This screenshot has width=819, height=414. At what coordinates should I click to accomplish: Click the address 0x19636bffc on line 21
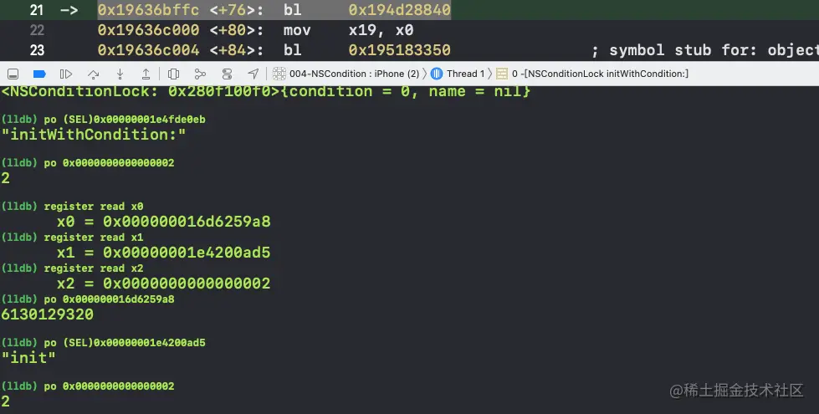coord(148,10)
